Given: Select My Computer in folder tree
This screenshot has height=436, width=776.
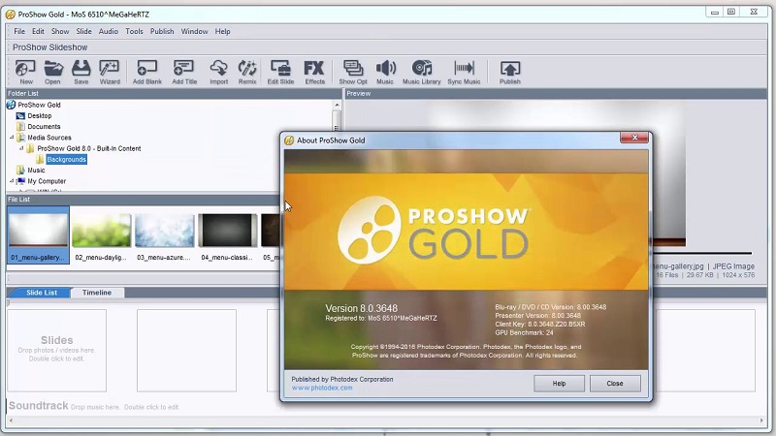Looking at the screenshot, I should coord(47,181).
